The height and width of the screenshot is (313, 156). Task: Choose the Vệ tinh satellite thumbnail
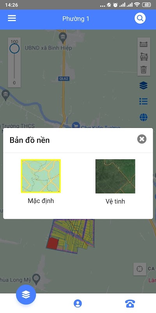[115, 176]
